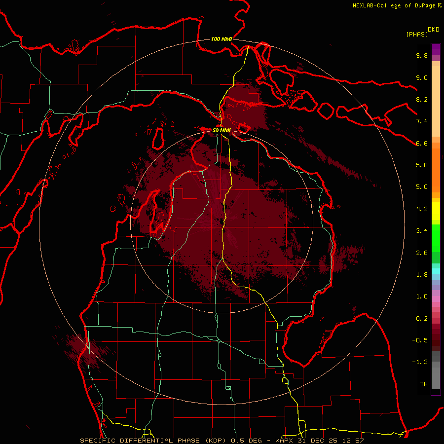Click the 5.8 scale value

coord(422,165)
